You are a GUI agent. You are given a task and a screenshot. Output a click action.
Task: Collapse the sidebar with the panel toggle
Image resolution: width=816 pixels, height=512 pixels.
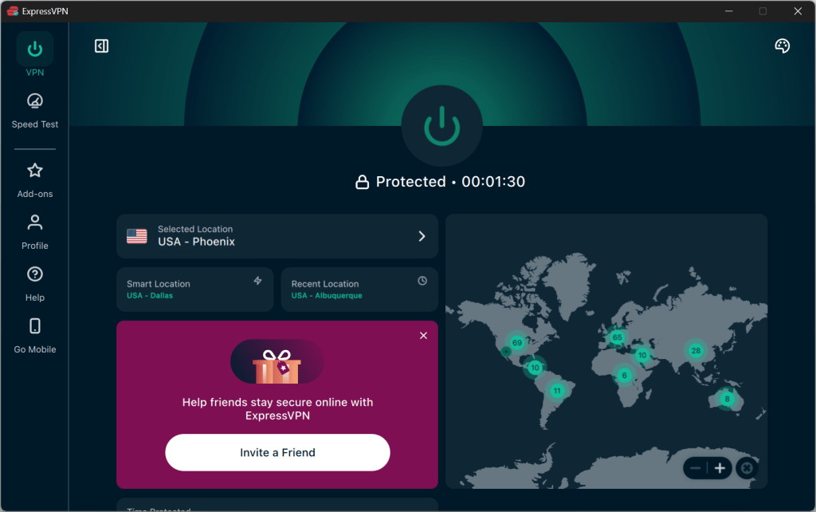(x=101, y=46)
